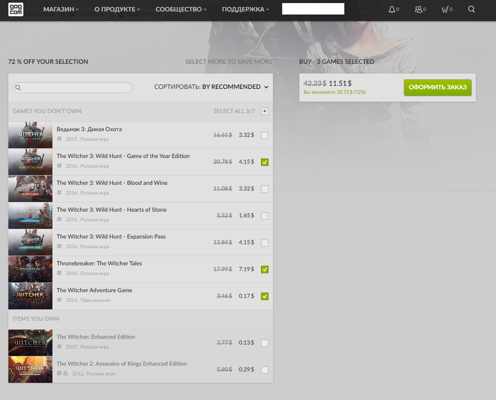Click Windows icon under The Witcher: Enhanced Edition
Screen dimensions: 496x400
point(59,346)
